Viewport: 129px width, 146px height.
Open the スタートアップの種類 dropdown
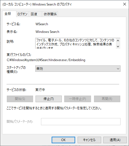tap(78, 69)
